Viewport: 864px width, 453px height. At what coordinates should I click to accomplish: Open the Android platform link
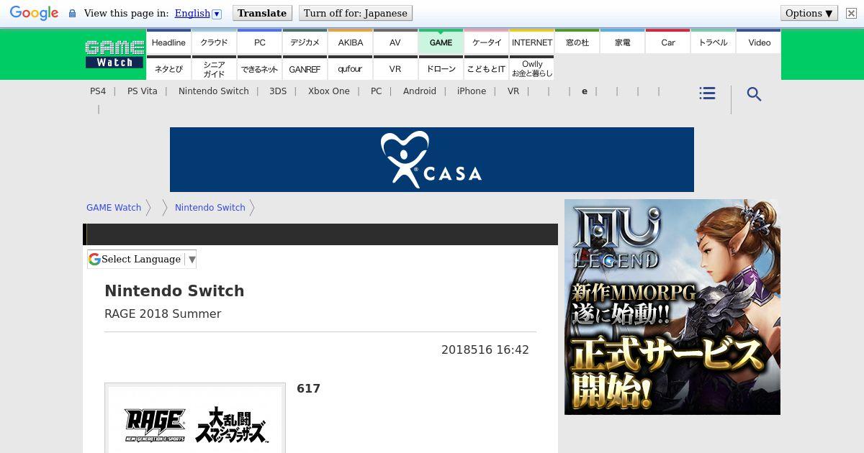pyautogui.click(x=420, y=91)
